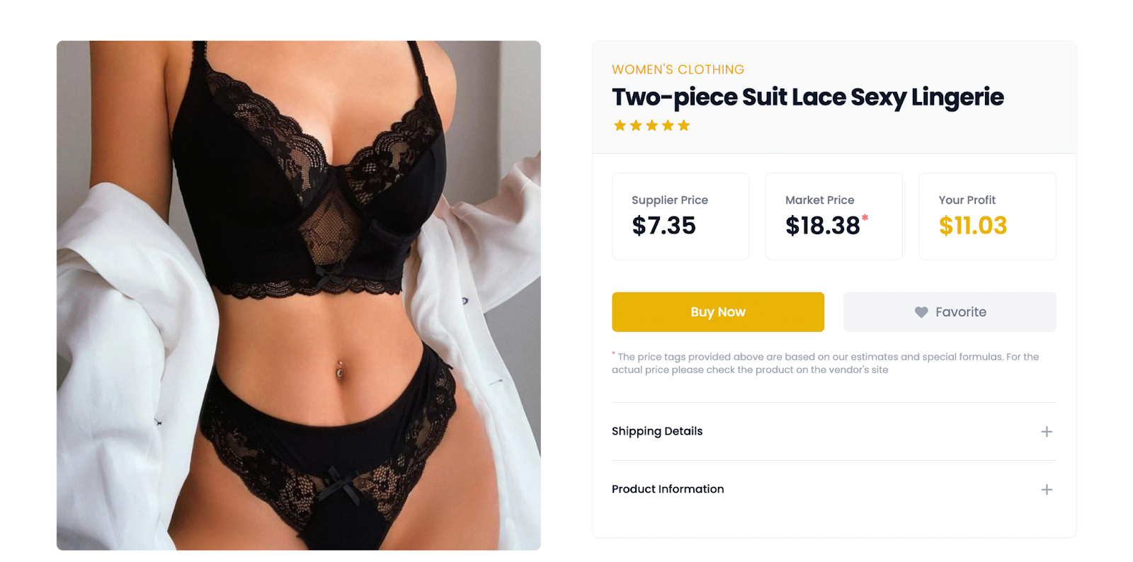
Task: Click the second rating star
Action: coord(636,125)
